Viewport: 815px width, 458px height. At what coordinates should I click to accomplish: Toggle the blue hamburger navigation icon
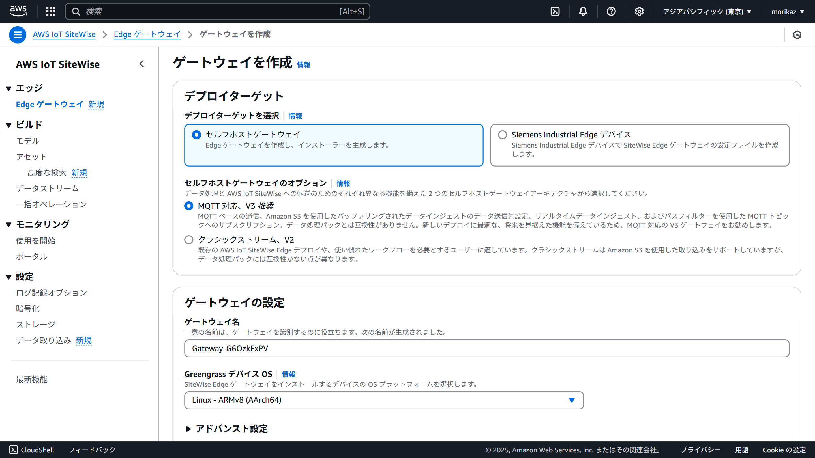point(17,35)
